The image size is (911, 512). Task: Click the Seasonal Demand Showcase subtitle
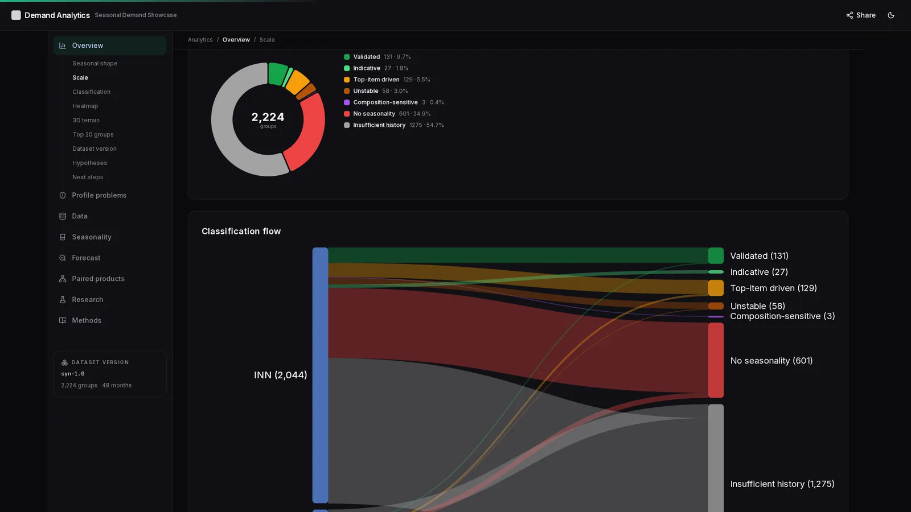coord(136,15)
